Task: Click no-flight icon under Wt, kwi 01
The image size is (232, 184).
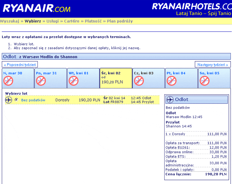Action: pos(74,81)
